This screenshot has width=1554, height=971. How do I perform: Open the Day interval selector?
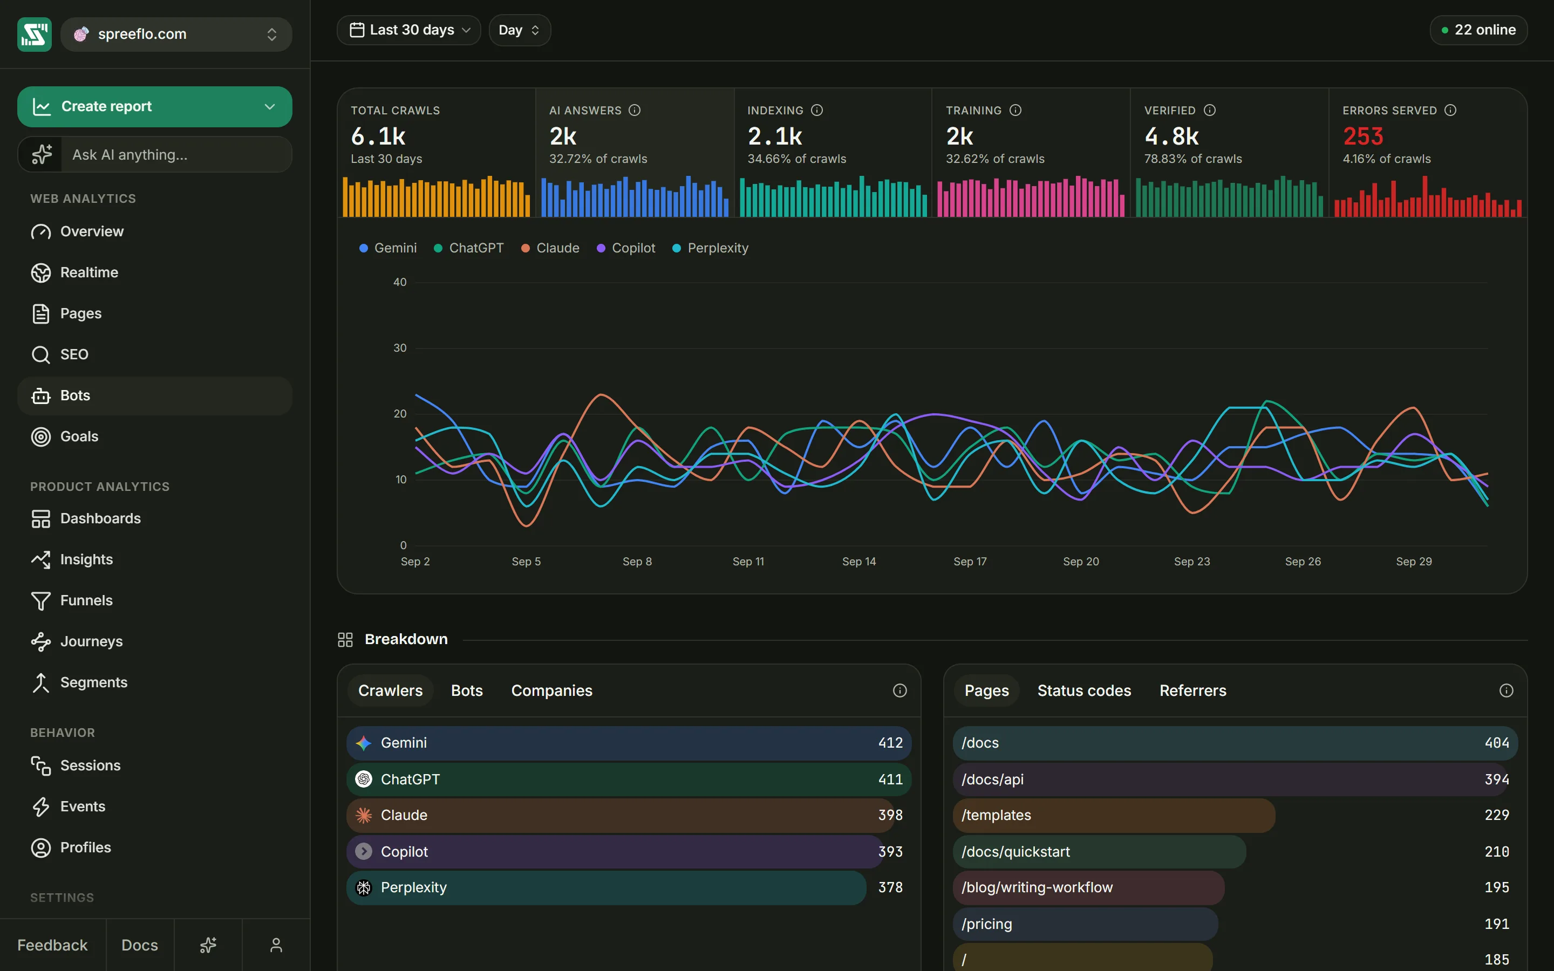(x=520, y=30)
